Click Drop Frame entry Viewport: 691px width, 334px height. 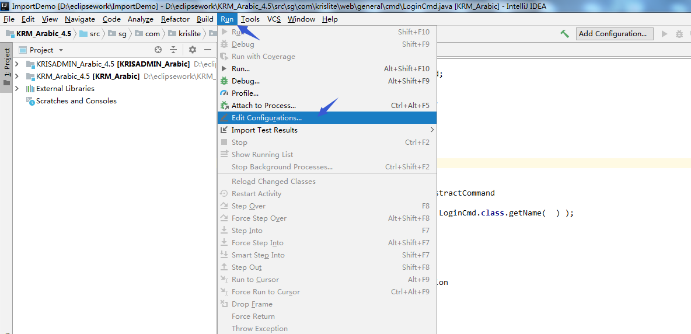(327, 304)
